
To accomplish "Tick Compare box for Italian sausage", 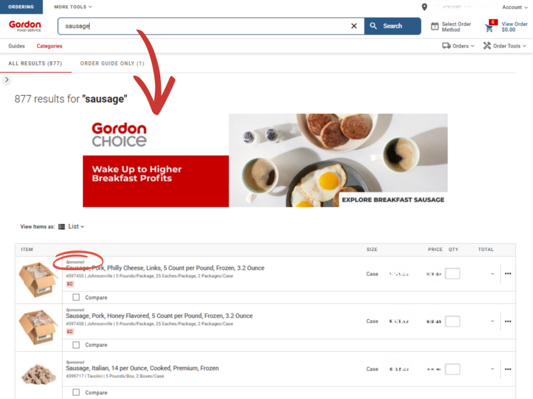I will point(77,392).
